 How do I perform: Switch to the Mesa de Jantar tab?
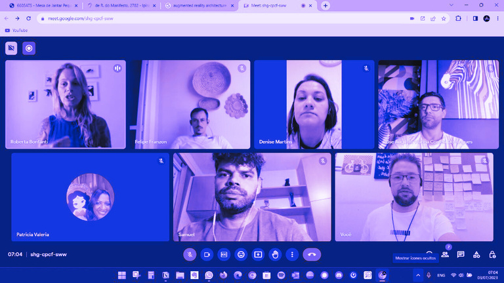pyautogui.click(x=41, y=5)
